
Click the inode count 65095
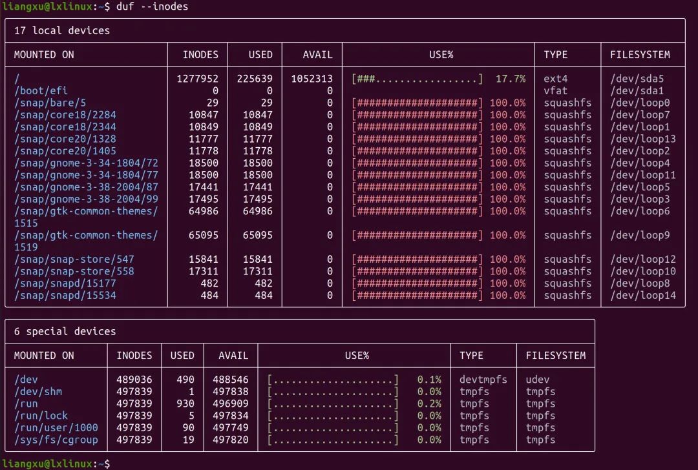pos(204,235)
